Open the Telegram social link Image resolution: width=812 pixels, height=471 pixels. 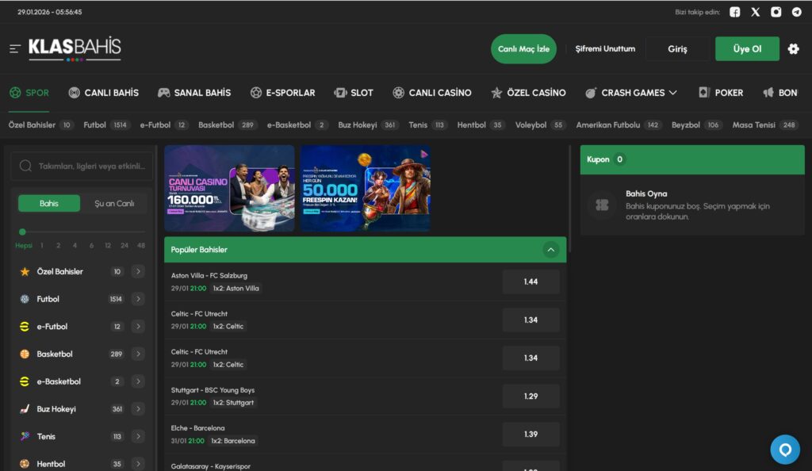(796, 12)
